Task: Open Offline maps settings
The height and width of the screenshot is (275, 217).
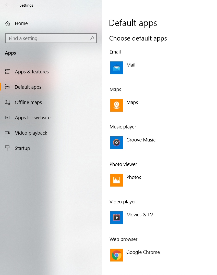Action: [28, 102]
